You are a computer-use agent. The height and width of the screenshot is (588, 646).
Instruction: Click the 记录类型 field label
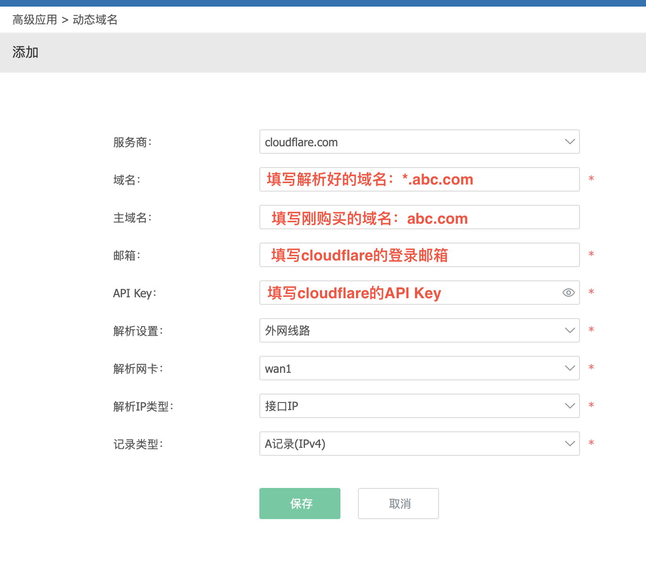tap(138, 444)
